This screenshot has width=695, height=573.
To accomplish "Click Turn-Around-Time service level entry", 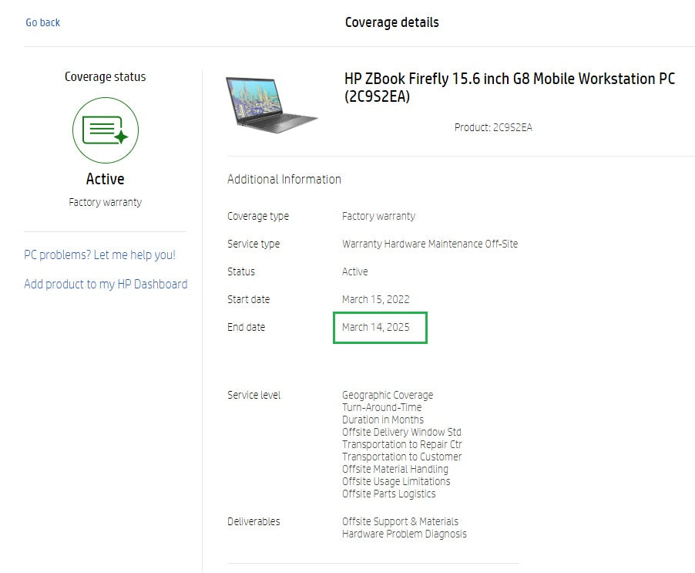I will coord(381,407).
